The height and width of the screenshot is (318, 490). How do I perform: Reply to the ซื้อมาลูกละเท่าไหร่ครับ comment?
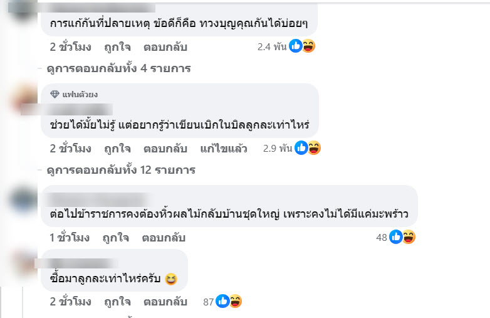coord(165,302)
